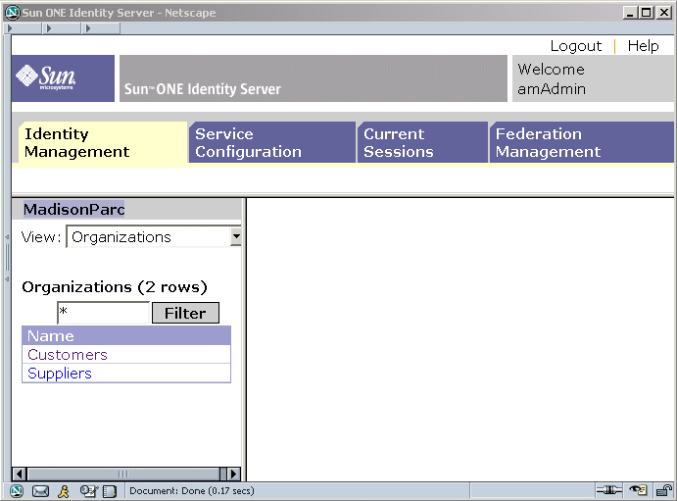Click the horizontal scrollbar left arrow
The width and height of the screenshot is (677, 501).
point(19,475)
